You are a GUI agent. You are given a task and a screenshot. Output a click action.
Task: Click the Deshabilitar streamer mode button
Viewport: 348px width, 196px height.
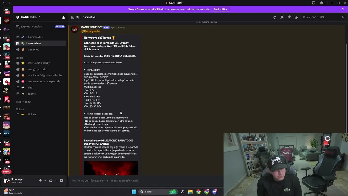point(220,9)
